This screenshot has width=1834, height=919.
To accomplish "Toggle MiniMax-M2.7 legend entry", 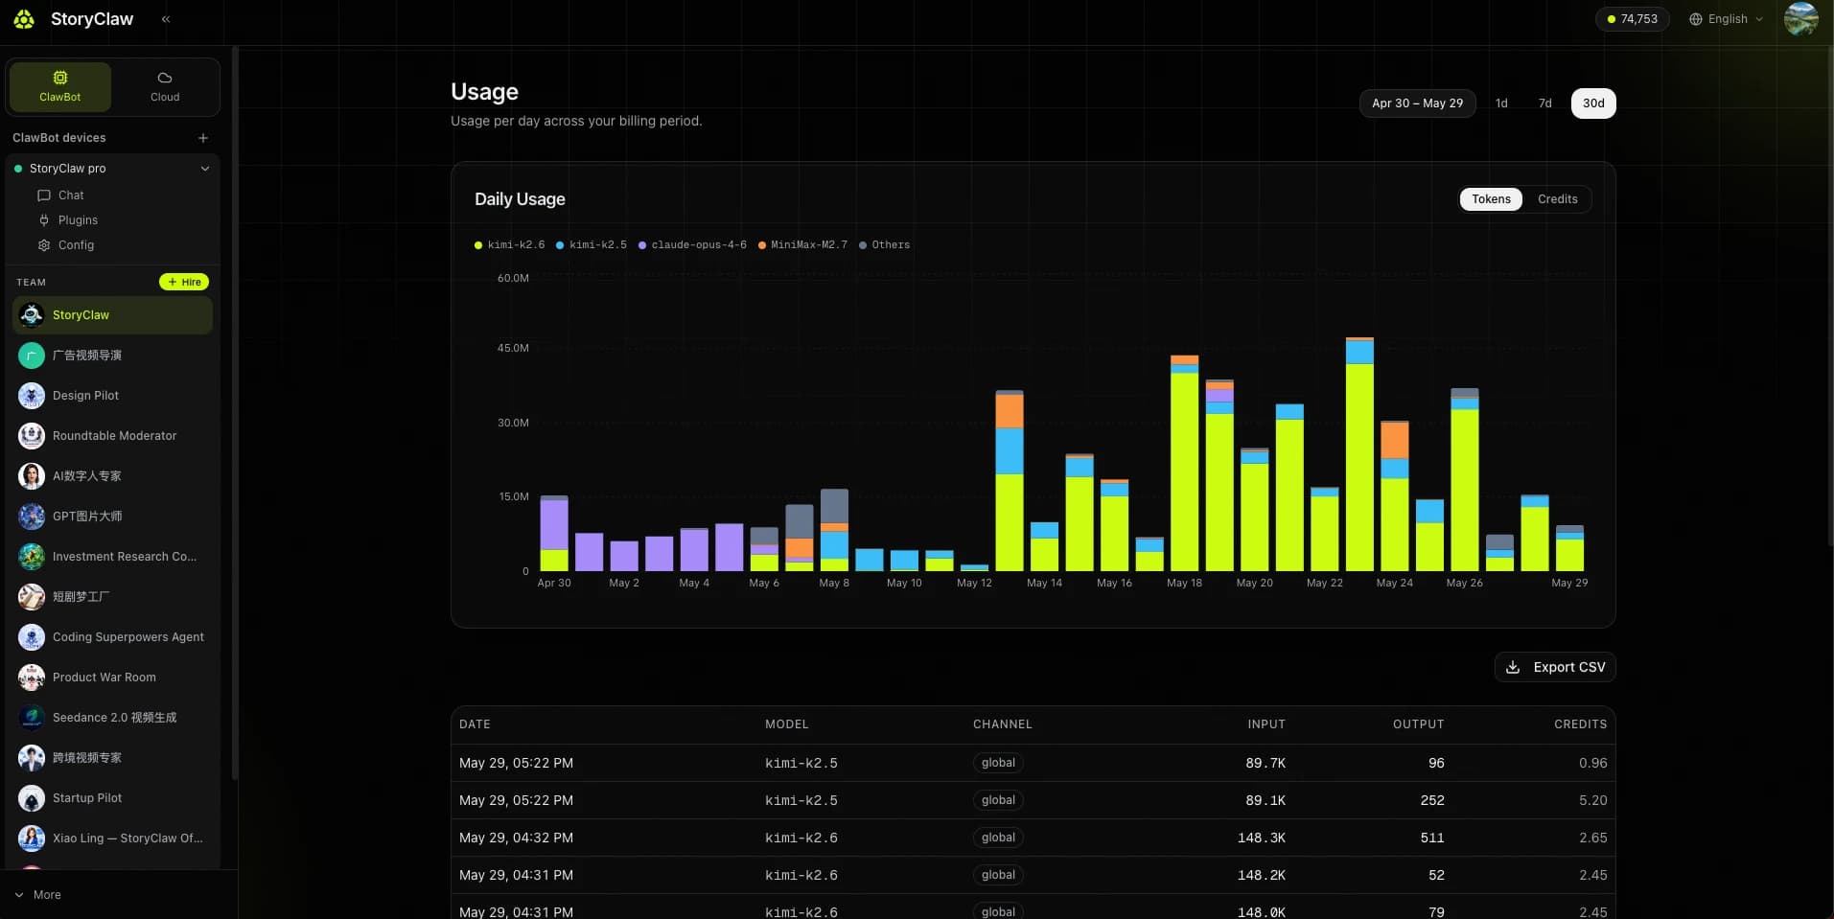I will [802, 245].
